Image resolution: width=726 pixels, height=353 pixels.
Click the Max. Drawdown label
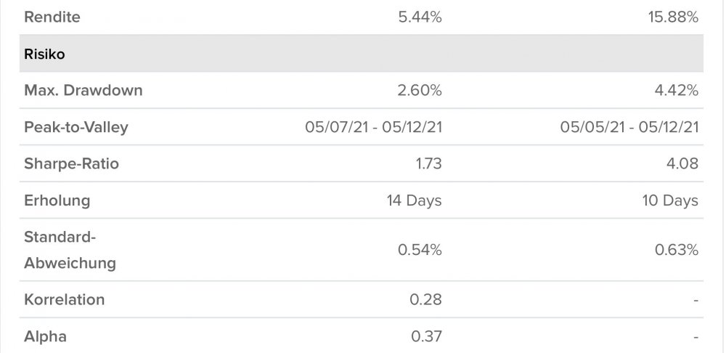click(83, 91)
